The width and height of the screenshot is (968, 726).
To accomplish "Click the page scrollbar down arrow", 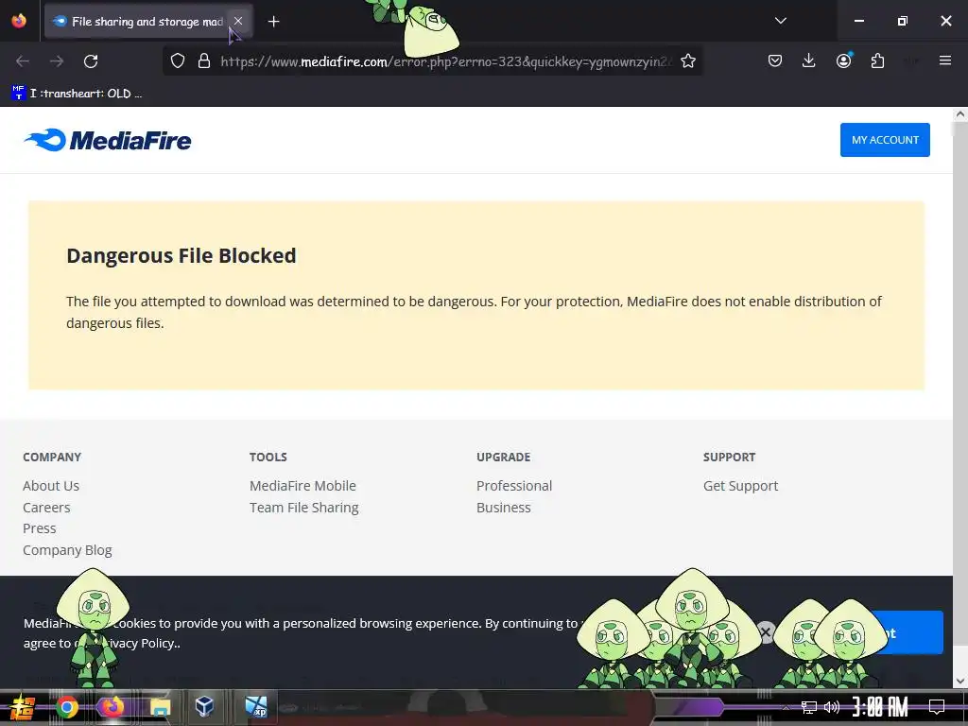I will (960, 682).
